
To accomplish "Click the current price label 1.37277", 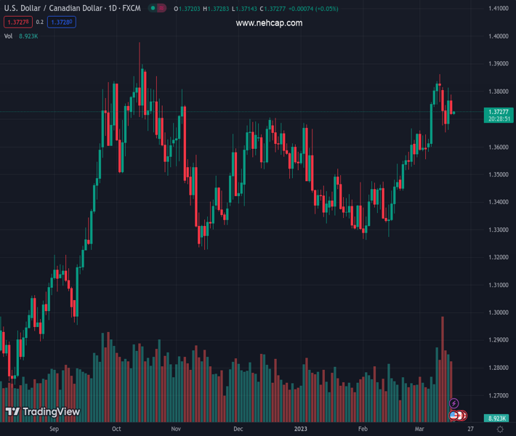I will point(498,112).
